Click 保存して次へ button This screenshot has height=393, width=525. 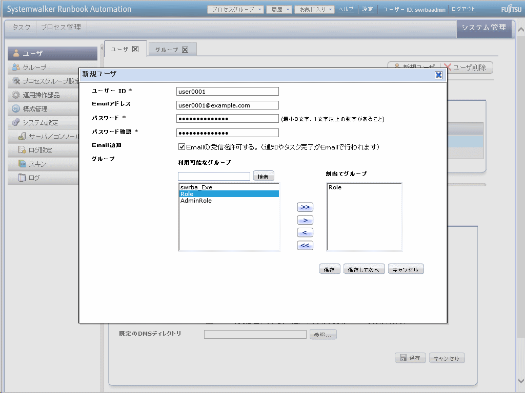(x=364, y=269)
